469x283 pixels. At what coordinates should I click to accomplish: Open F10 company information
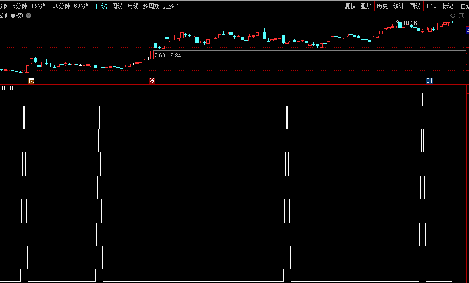pyautogui.click(x=432, y=6)
